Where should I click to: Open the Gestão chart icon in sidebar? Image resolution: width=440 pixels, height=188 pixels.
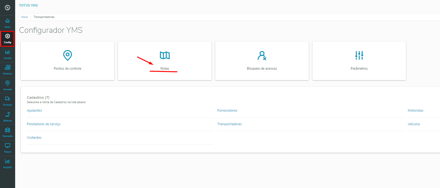(8, 52)
